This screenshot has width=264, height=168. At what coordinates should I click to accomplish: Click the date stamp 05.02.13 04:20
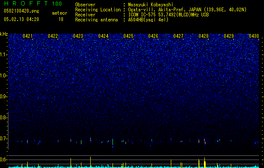21,19
